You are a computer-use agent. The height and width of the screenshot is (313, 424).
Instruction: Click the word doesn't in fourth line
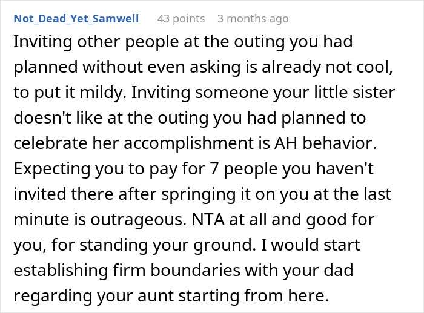click(42, 117)
